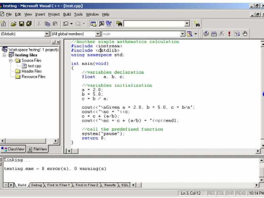Screen dimensions: 264x198
Task: Switch to the Debug output tab
Action: [x=36, y=185]
